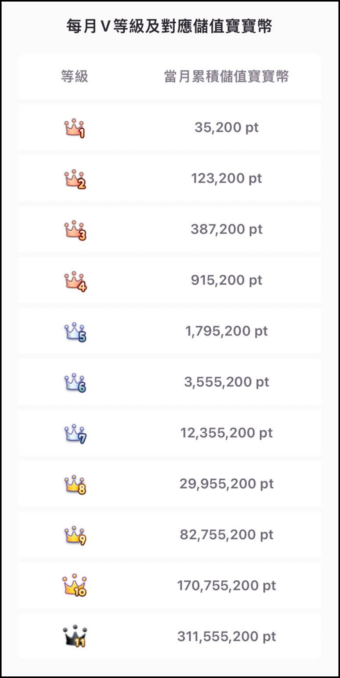340x678 pixels.
Task: Click the 每月V等級及對應儲值寶寶幣 title
Action: (169, 27)
